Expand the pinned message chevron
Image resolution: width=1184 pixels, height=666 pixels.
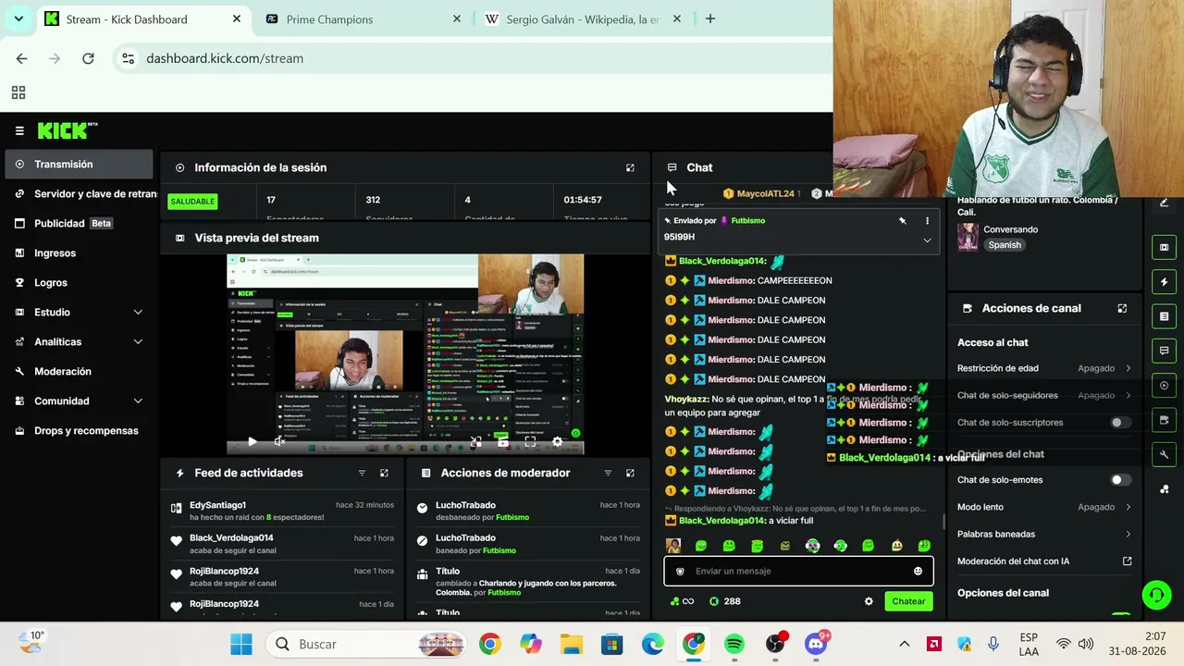(927, 240)
